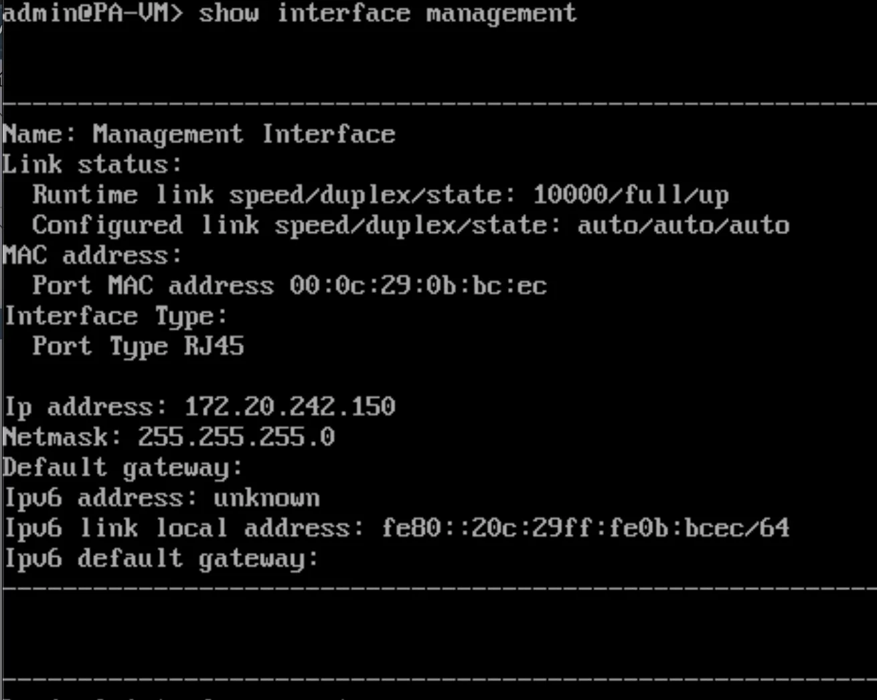
Task: Click the runtime link value 10000/full/up
Action: point(631,195)
